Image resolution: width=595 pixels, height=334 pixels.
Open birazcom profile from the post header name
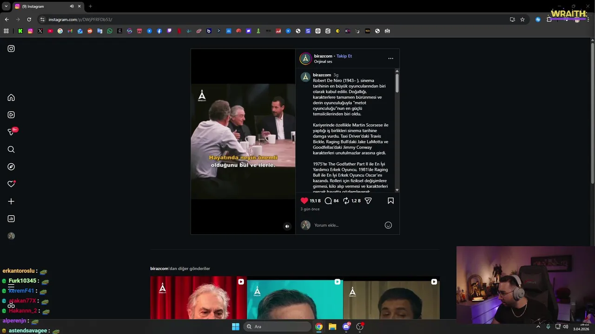pyautogui.click(x=323, y=56)
